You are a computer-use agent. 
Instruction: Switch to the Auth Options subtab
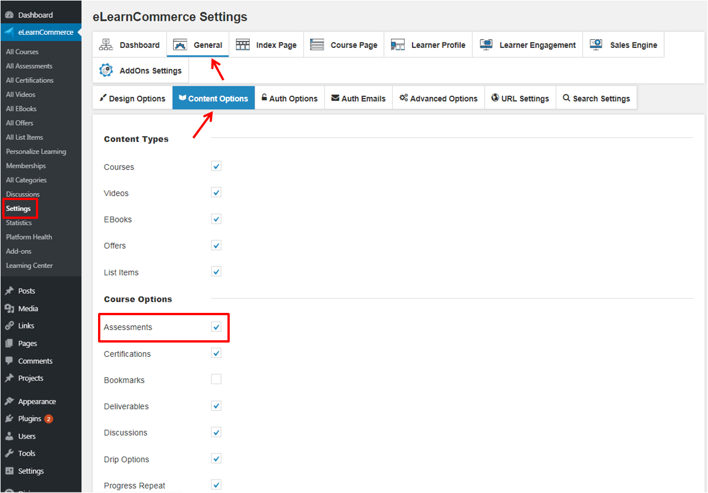coord(290,98)
